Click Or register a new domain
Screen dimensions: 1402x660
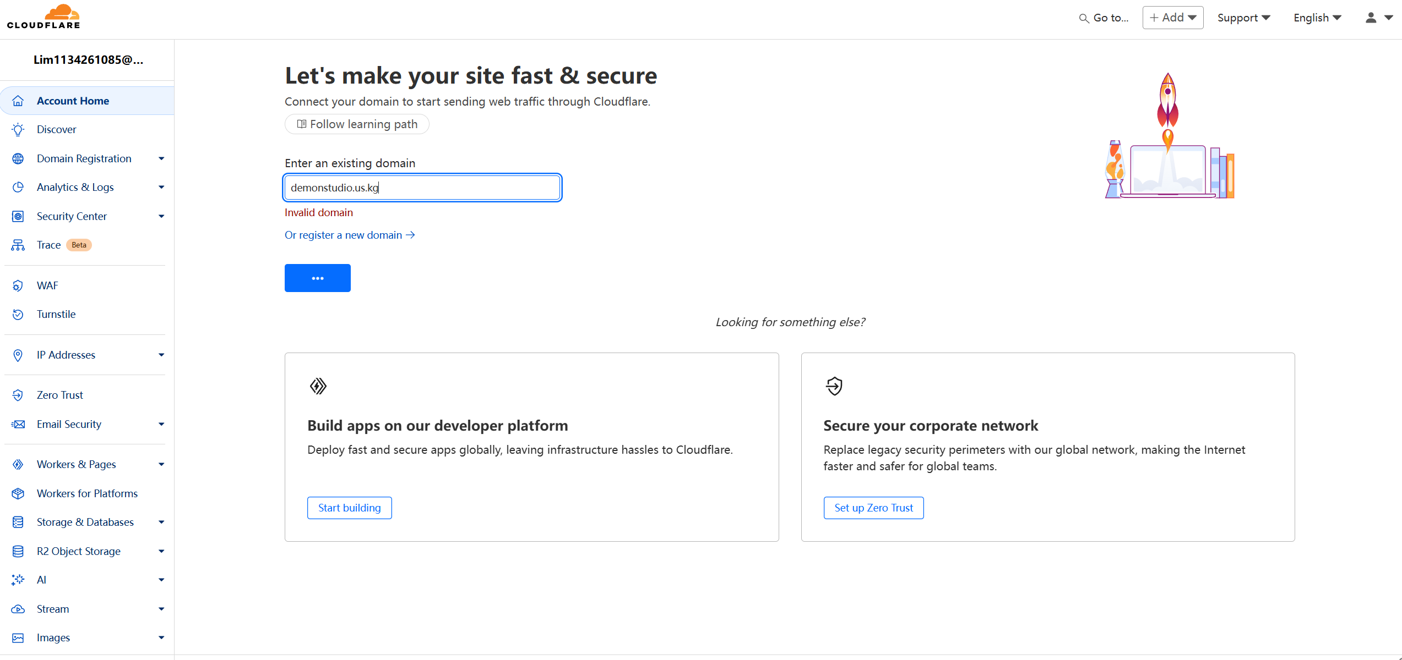pyautogui.click(x=350, y=235)
